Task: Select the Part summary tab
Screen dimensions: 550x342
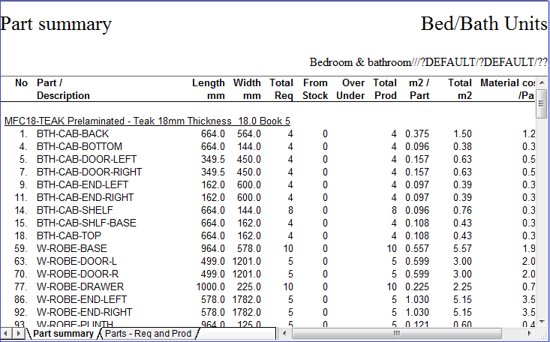Action: [63, 333]
